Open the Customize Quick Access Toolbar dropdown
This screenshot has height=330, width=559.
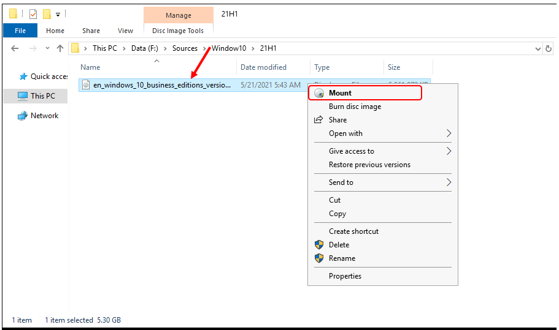click(x=58, y=15)
